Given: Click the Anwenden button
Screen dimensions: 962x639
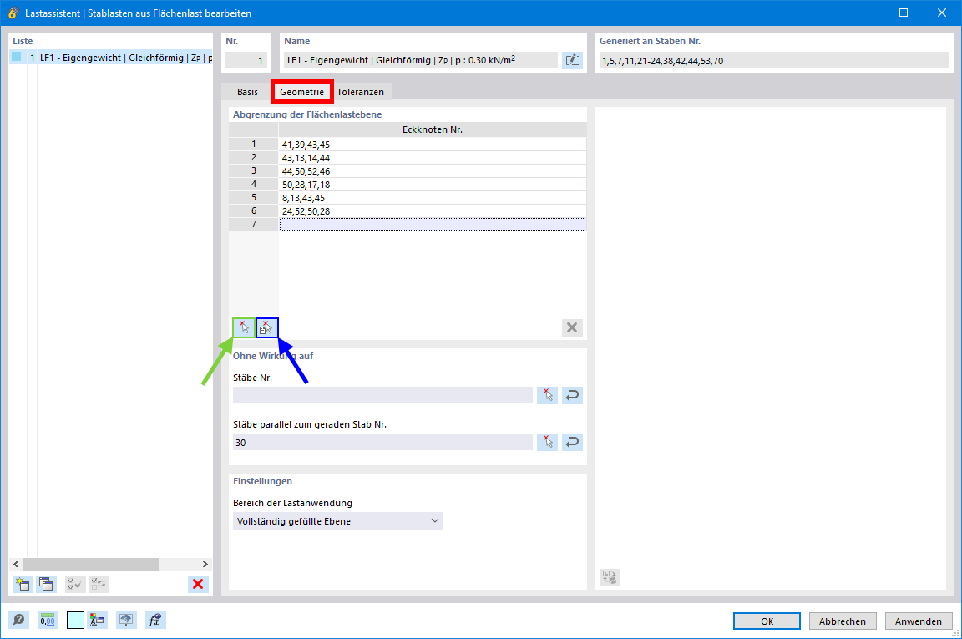Looking at the screenshot, I should [919, 621].
